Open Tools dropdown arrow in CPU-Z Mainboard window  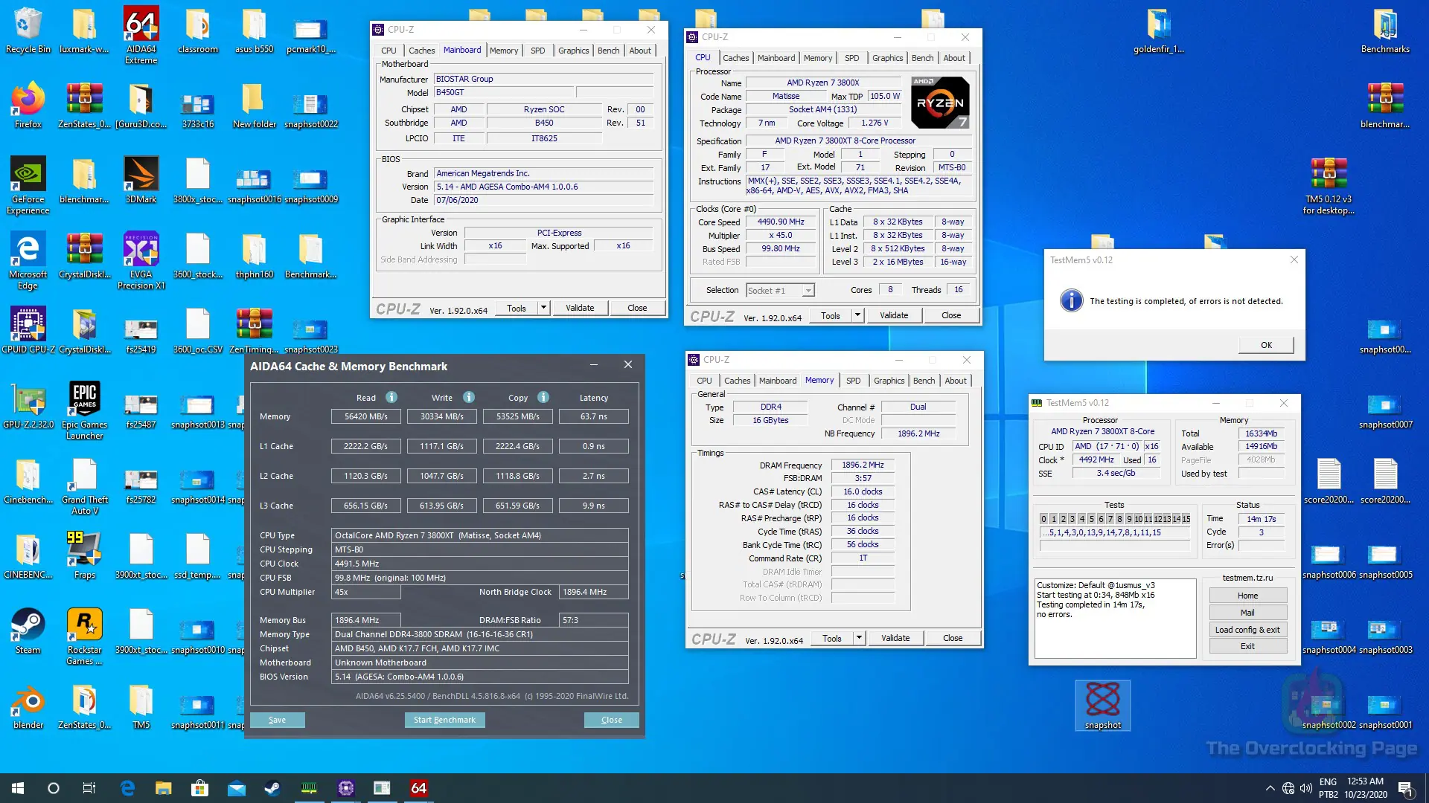(x=543, y=308)
